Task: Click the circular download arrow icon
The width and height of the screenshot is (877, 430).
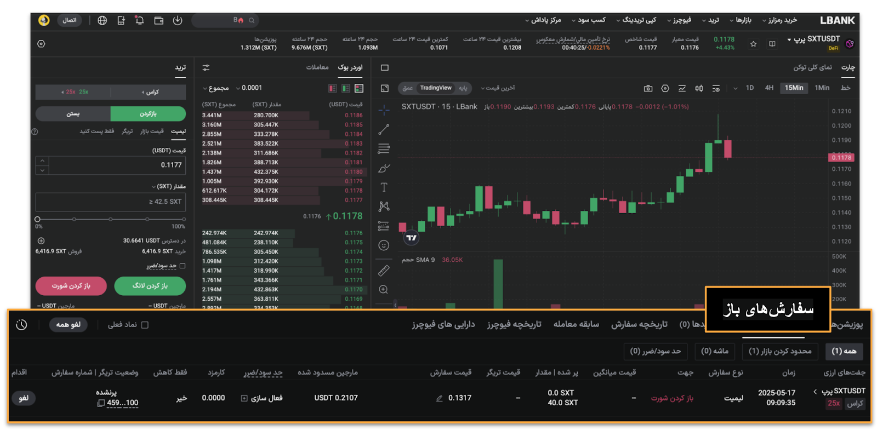Action: [x=178, y=20]
